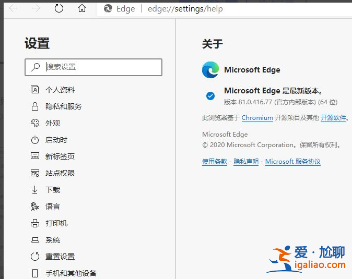Click the printer icon for 打印机
This screenshot has height=279, width=352.
coord(35,223)
